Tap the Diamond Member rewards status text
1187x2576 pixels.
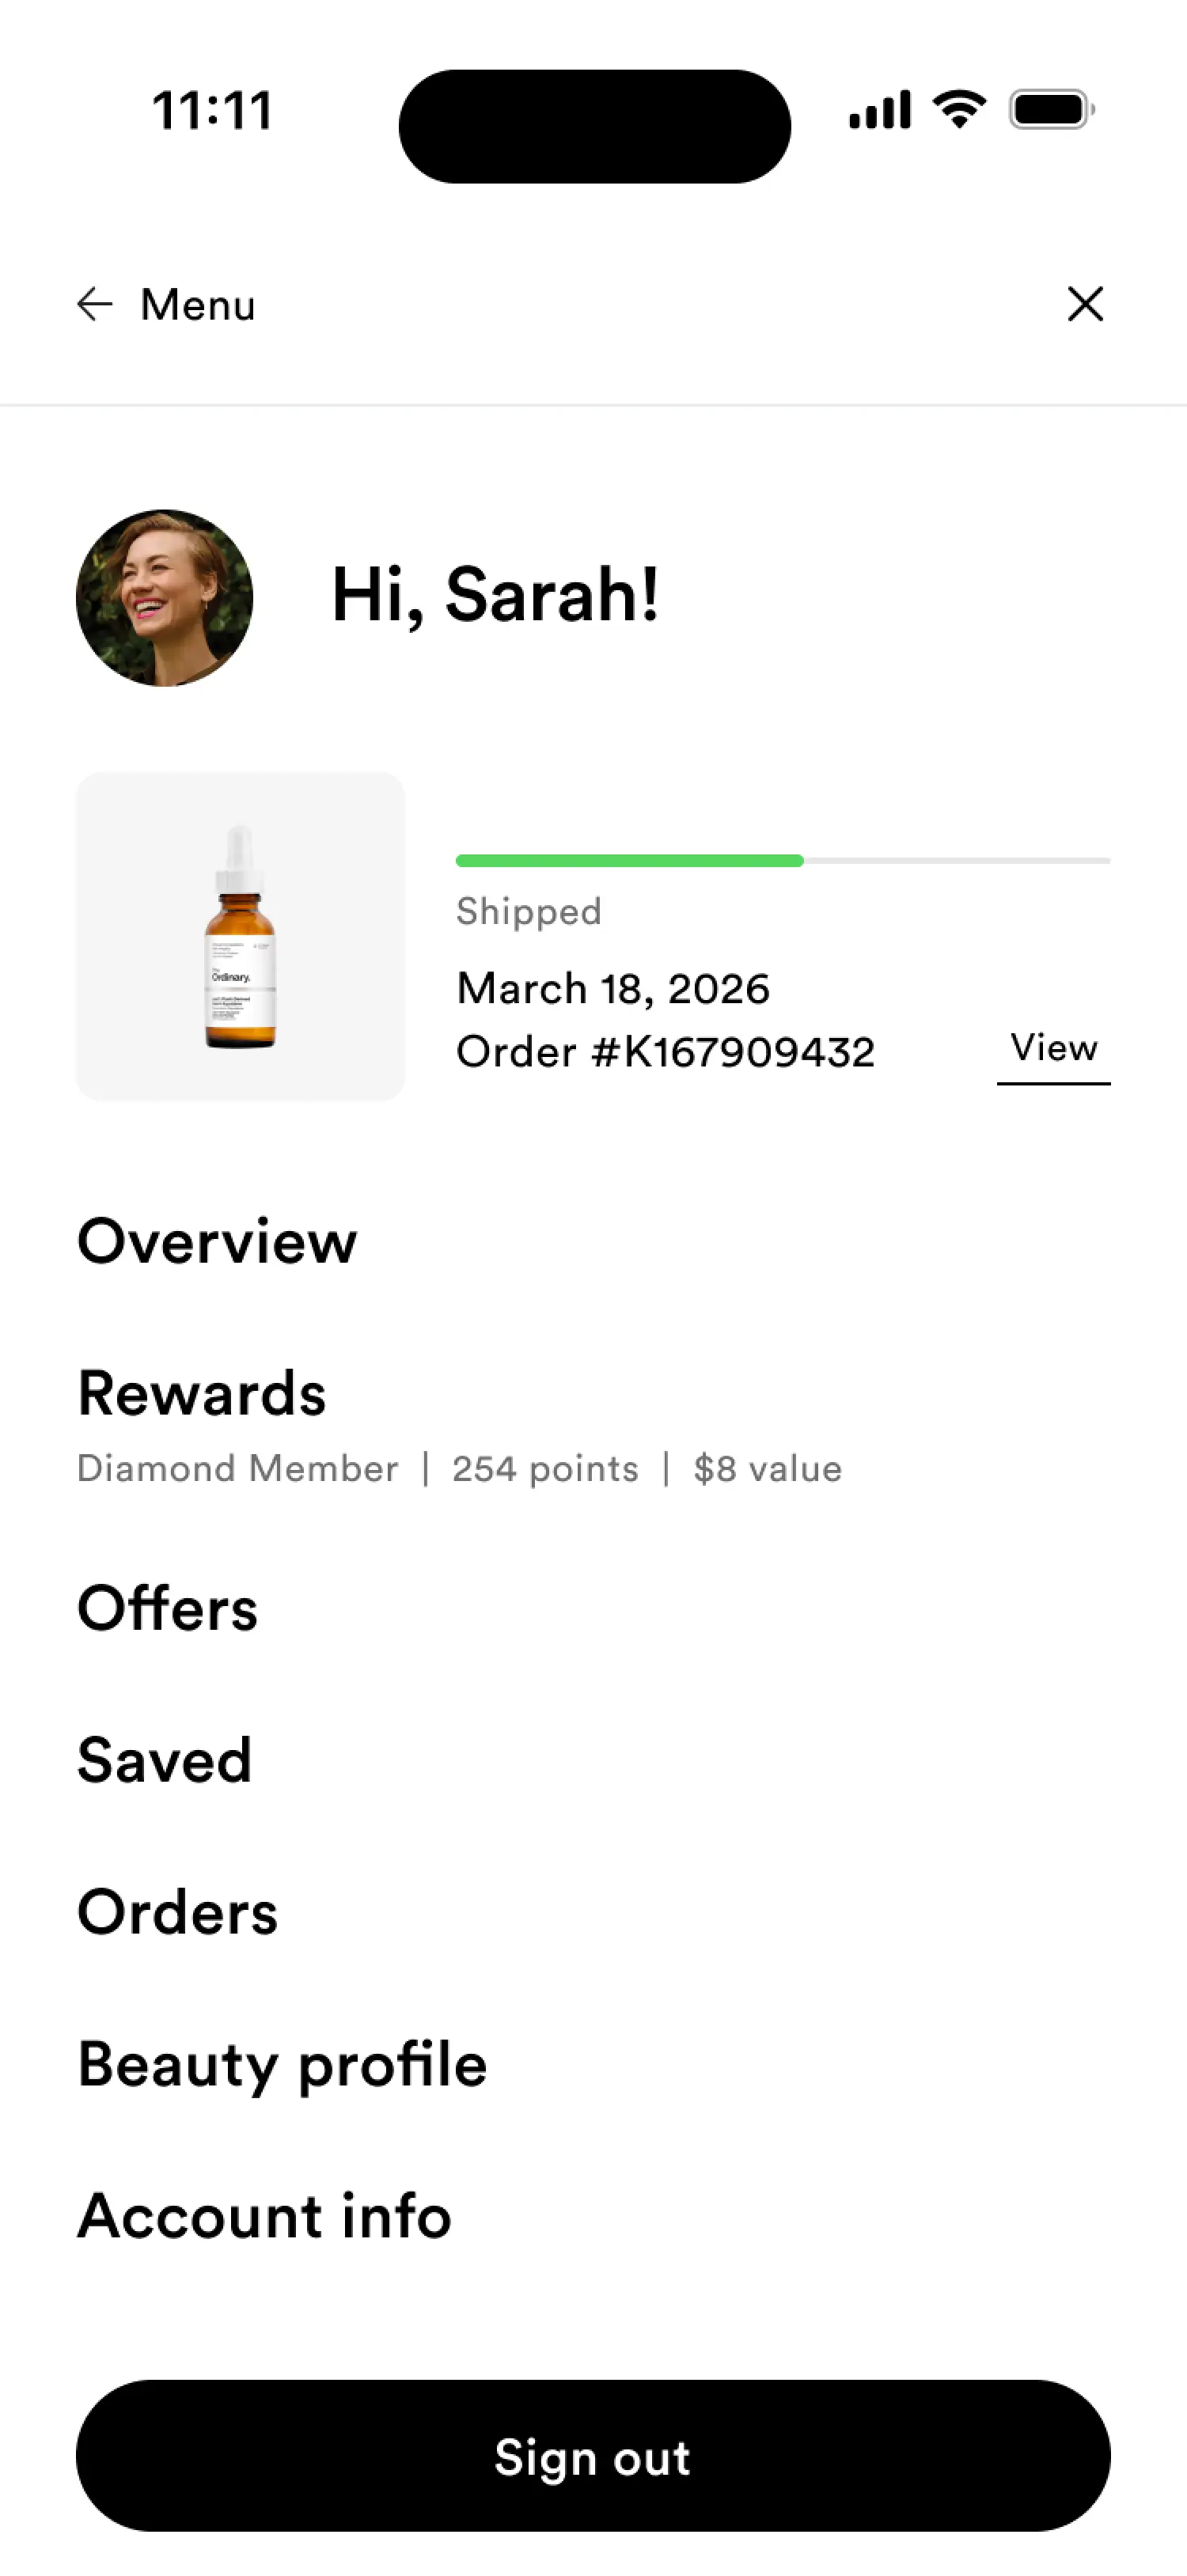[x=238, y=1468]
